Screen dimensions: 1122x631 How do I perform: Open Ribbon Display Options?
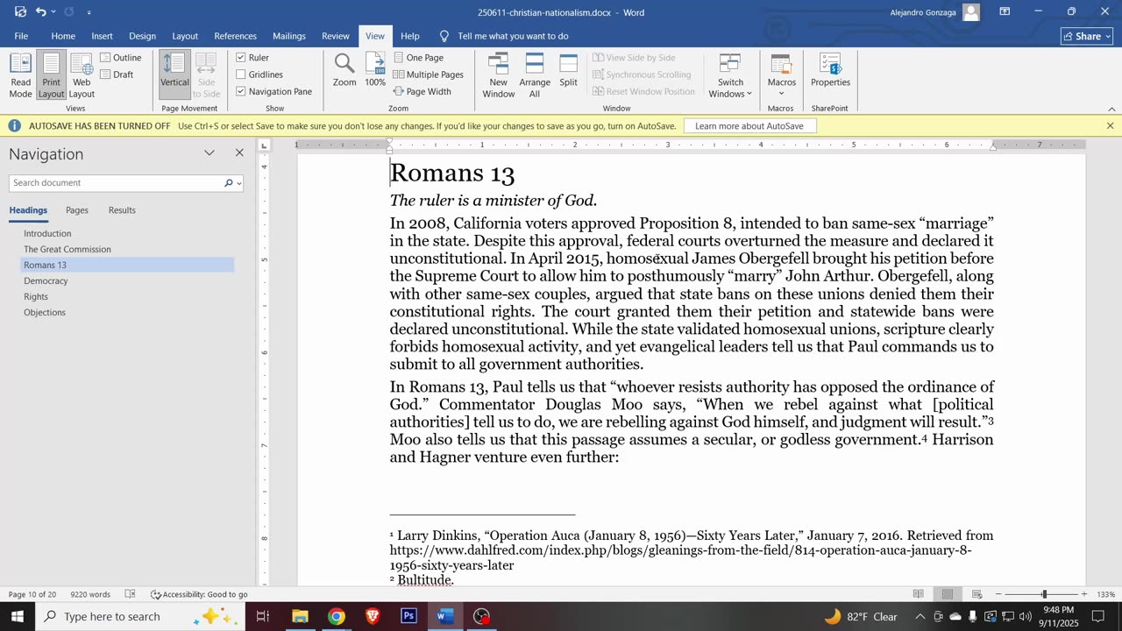click(x=1005, y=12)
